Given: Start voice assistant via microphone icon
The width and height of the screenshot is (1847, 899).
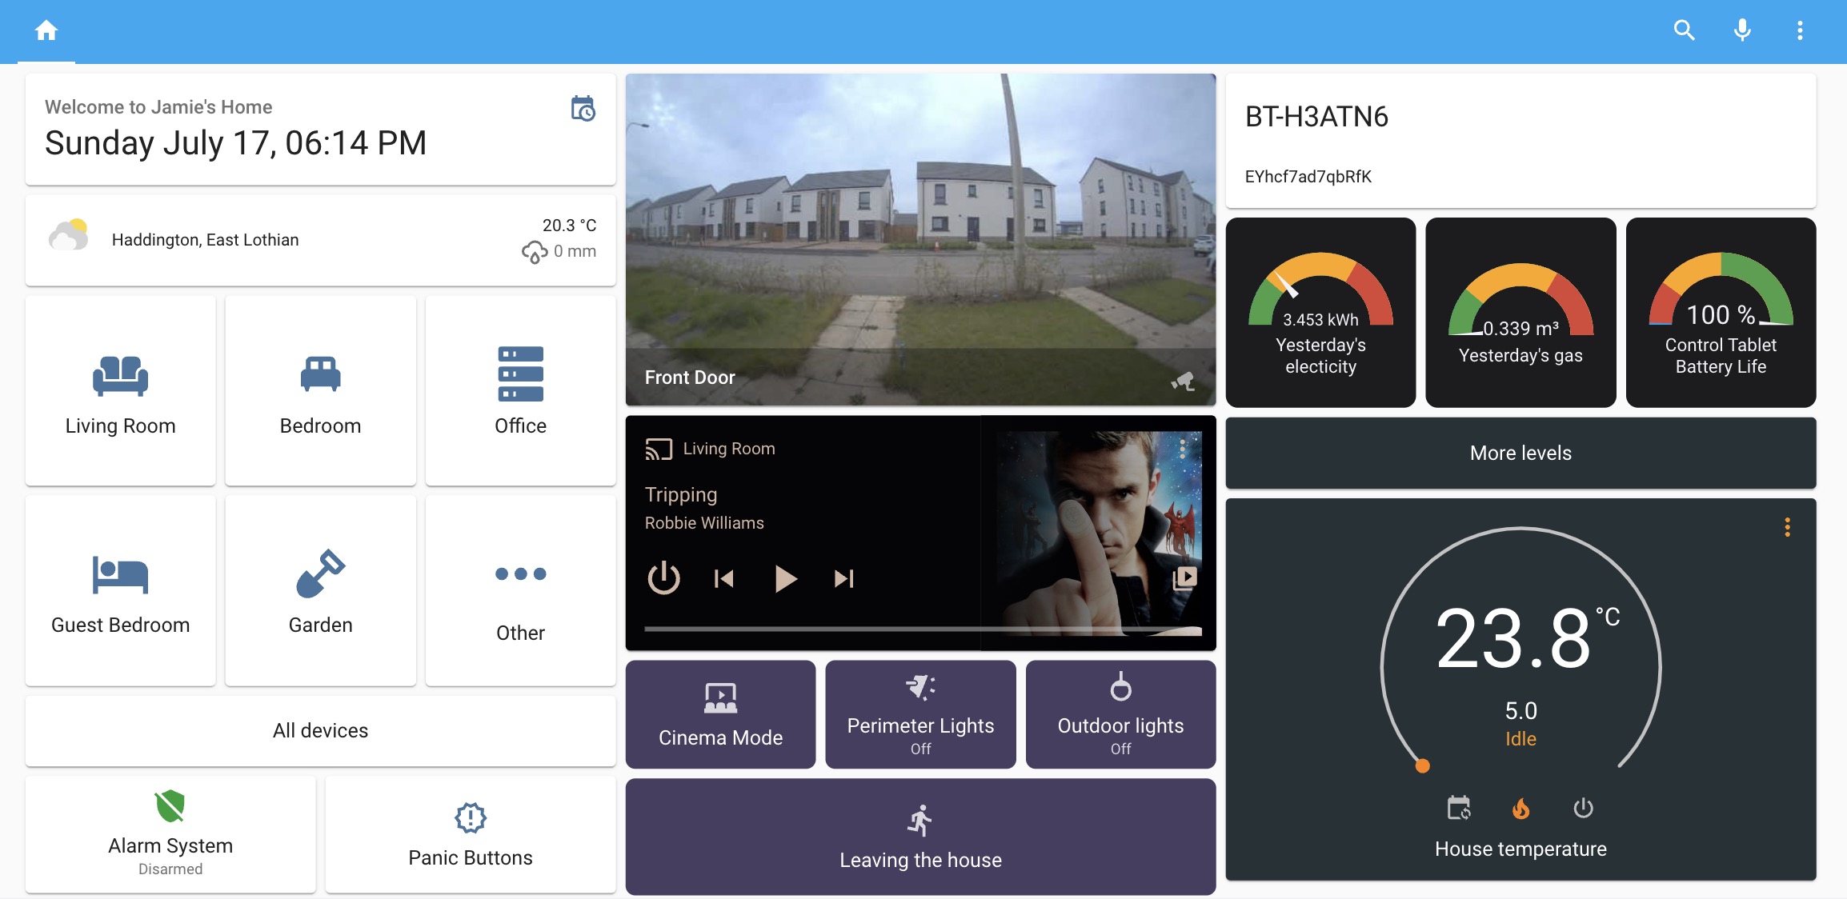Looking at the screenshot, I should (x=1742, y=30).
